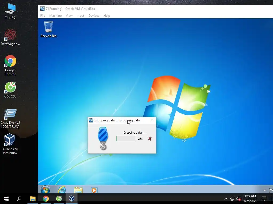Open the Devices menu

click(x=94, y=16)
